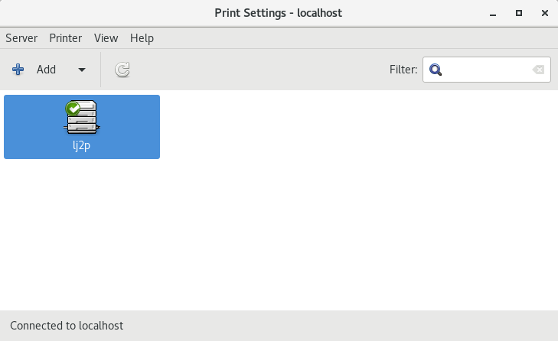Maximize the Print Settings window
Screen dimensions: 558x341
point(519,13)
